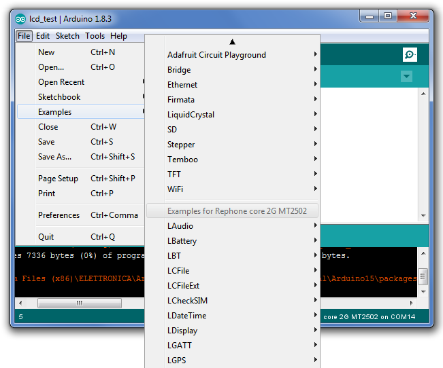Expand SD examples submenu
Viewport: 443px width, 368px height.
click(233, 130)
